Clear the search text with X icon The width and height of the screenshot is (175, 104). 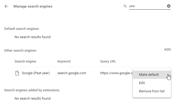169,6
